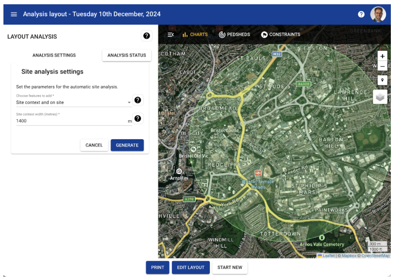
Task: Click the A4320 road shield on map
Action: [x=303, y=84]
